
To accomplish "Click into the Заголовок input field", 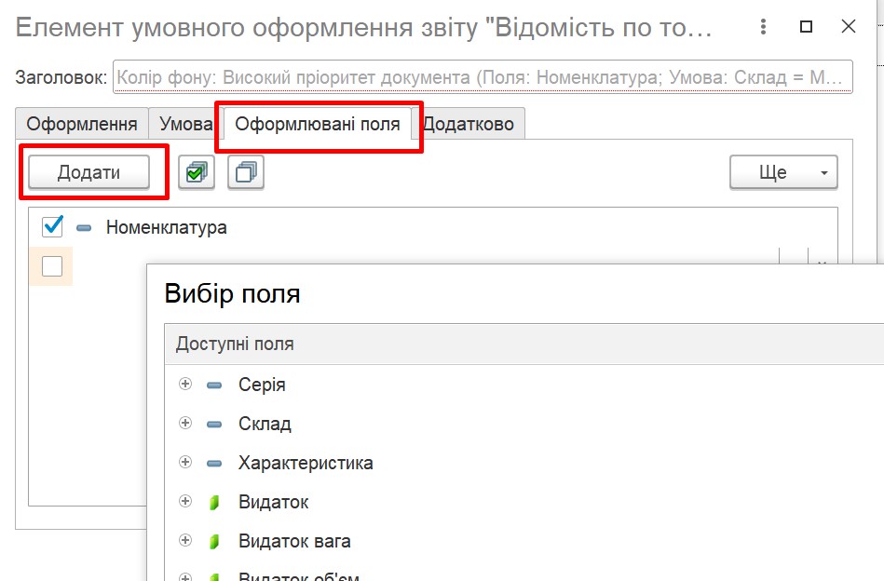I will [x=483, y=76].
